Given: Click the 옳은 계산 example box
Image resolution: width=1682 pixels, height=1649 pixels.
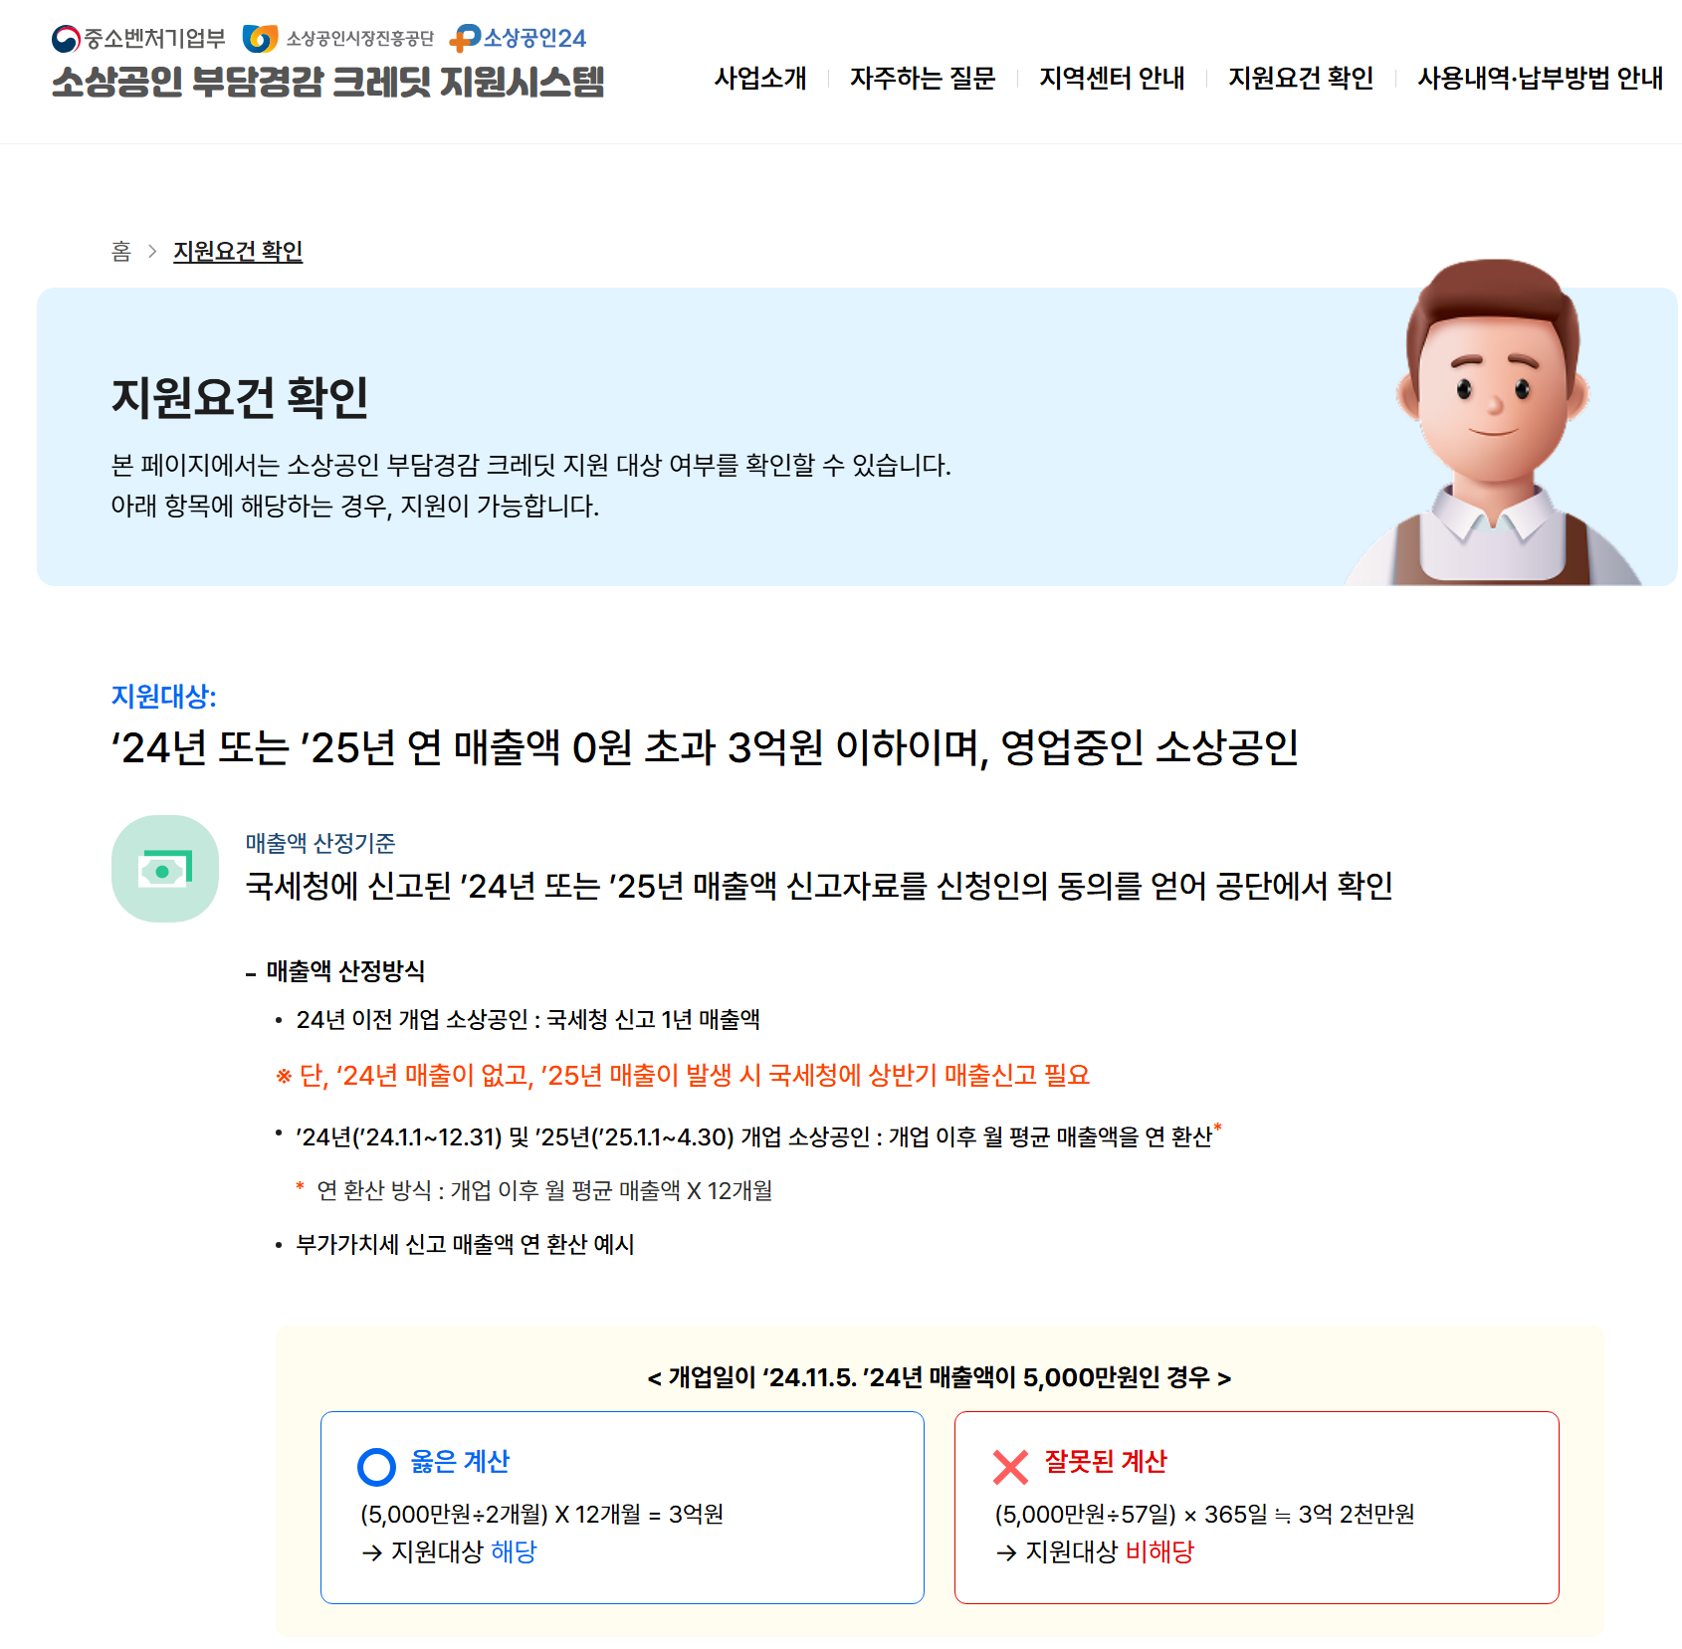Looking at the screenshot, I should [x=622, y=1507].
